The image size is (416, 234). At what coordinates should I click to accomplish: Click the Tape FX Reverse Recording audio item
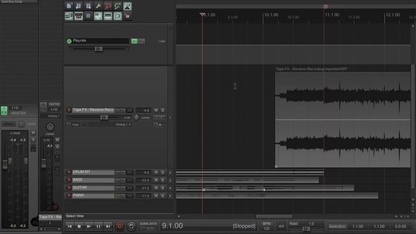tap(343, 120)
